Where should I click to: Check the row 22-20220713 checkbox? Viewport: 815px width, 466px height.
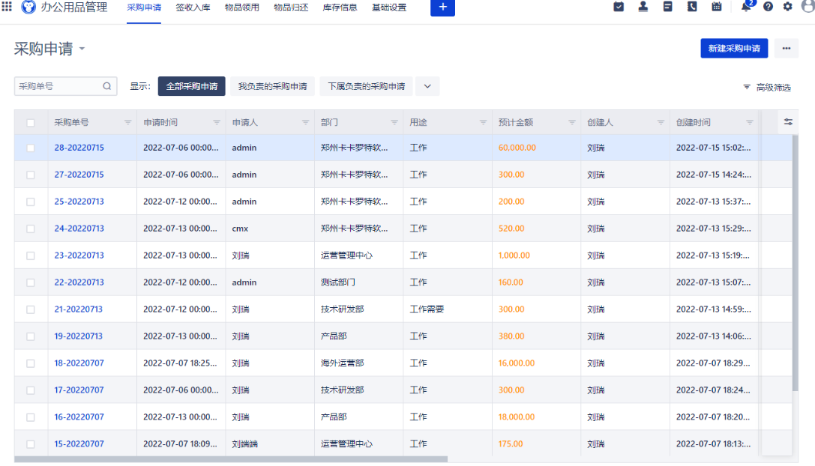(31, 282)
